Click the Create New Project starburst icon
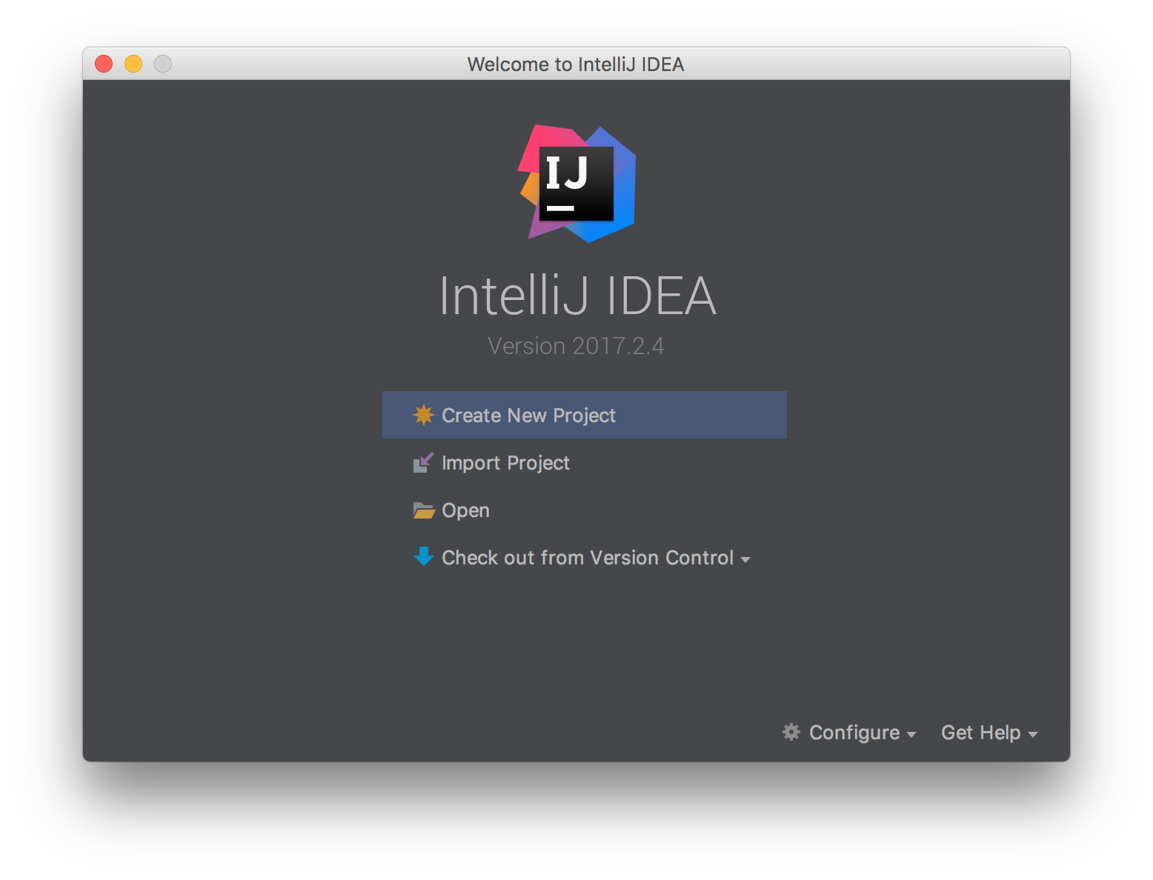Image resolution: width=1153 pixels, height=880 pixels. [x=423, y=415]
